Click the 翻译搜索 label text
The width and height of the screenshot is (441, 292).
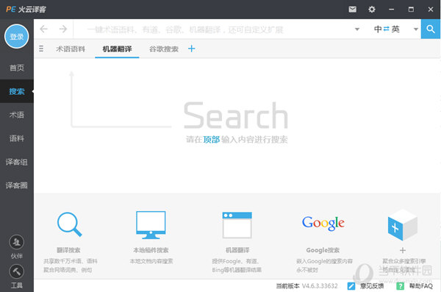[x=68, y=250]
